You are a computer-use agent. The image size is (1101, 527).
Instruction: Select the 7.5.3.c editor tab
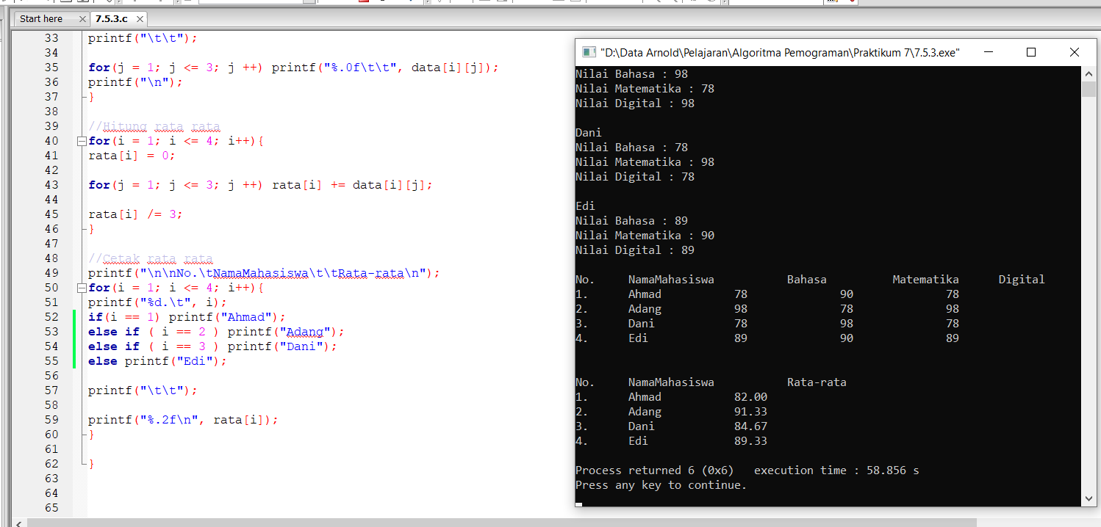click(x=111, y=18)
